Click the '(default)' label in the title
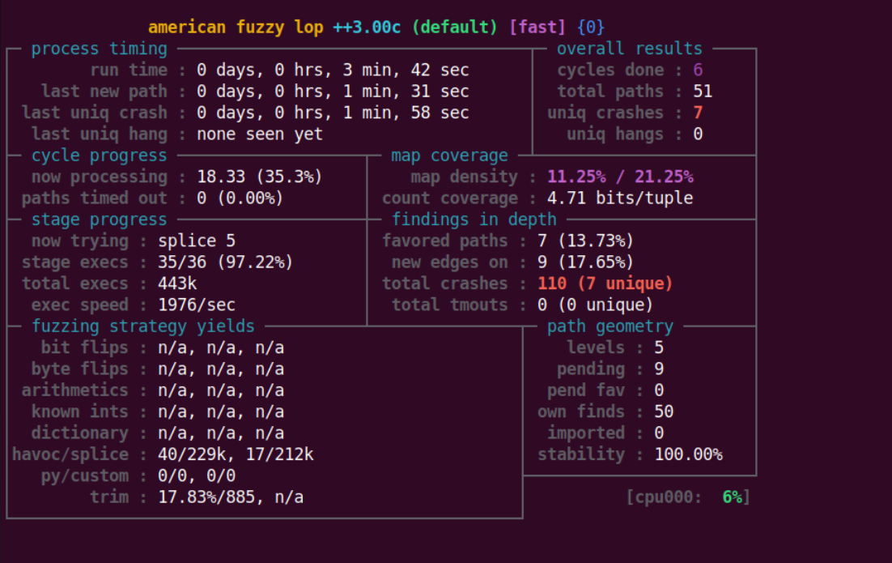The width and height of the screenshot is (892, 563). point(454,28)
